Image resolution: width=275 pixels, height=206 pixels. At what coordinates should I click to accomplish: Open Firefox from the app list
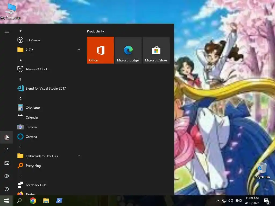[x=49, y=194]
